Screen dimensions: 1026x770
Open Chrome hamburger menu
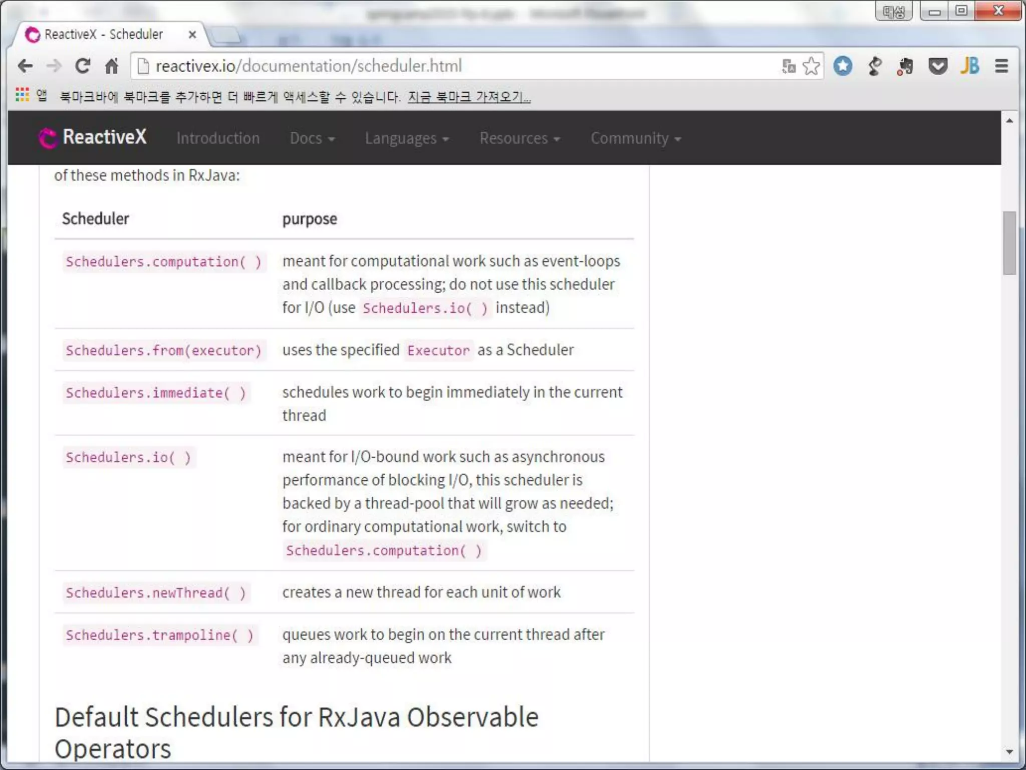(1001, 66)
